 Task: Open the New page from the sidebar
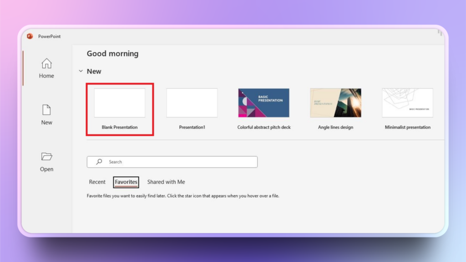point(46,115)
